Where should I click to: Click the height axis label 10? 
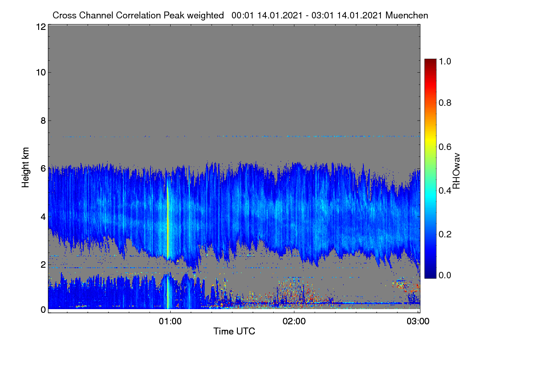click(40, 72)
